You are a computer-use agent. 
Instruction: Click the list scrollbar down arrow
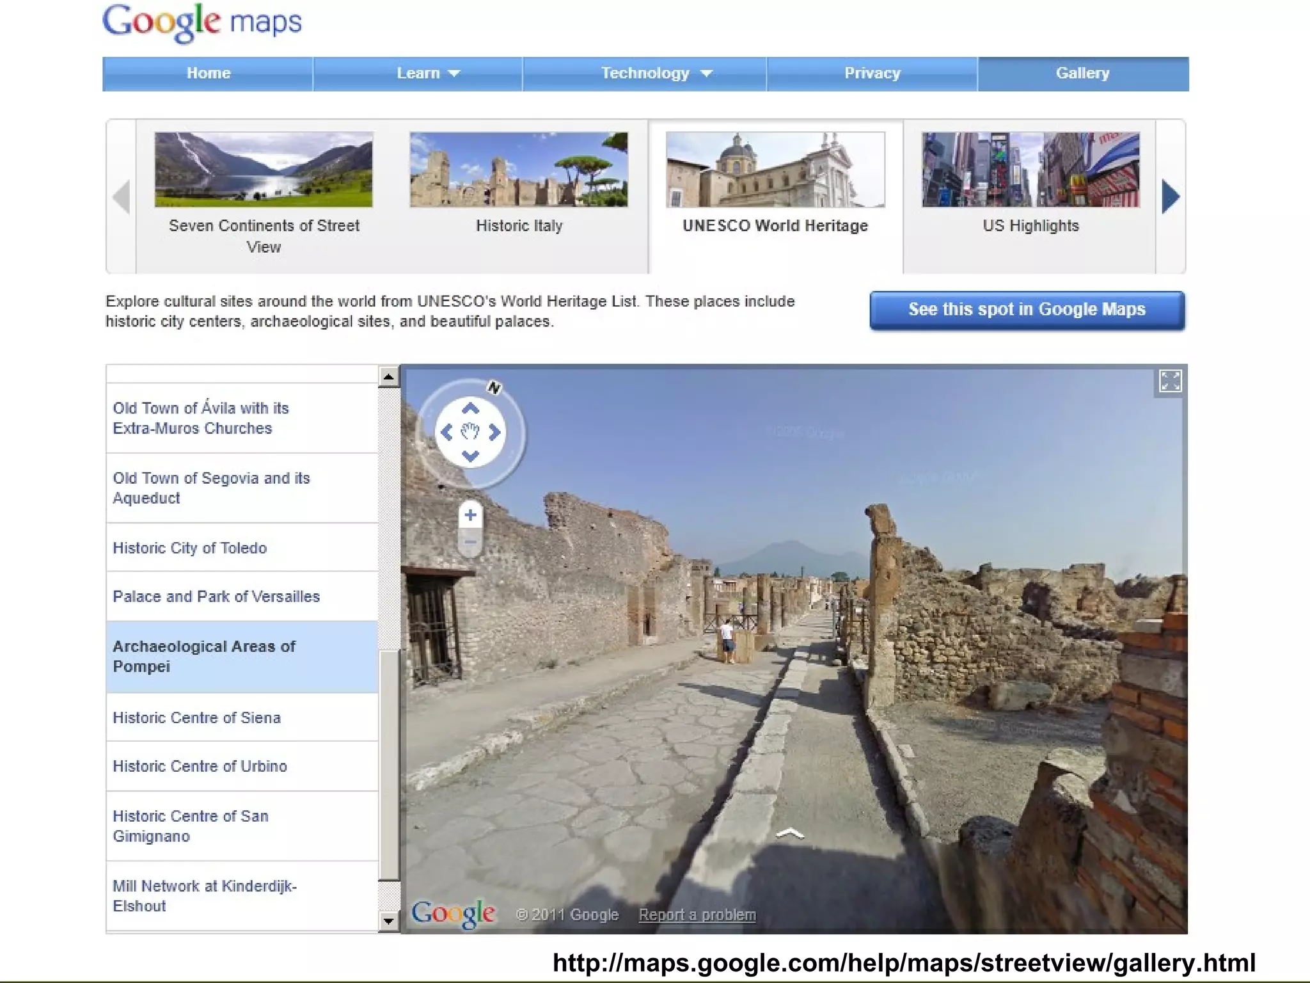pyautogui.click(x=388, y=922)
